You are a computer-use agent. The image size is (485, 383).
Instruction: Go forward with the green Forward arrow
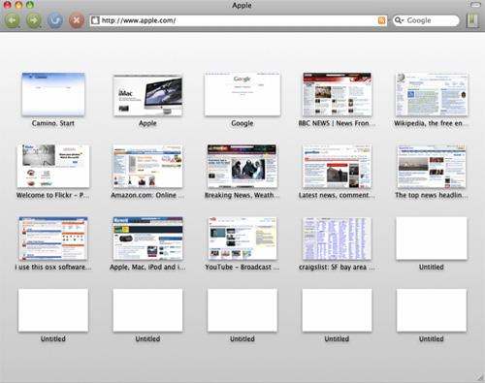pos(34,20)
